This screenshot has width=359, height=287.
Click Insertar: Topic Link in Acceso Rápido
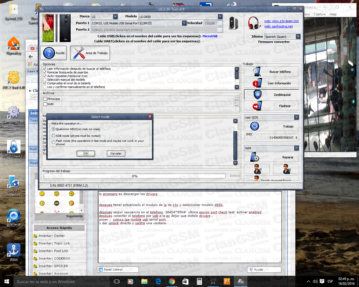click(54, 243)
